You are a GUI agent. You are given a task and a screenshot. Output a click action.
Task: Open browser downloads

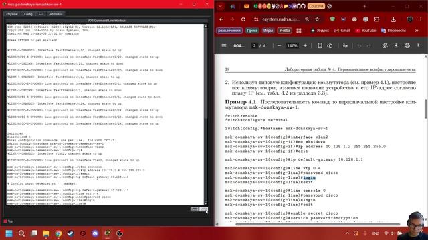(393, 19)
